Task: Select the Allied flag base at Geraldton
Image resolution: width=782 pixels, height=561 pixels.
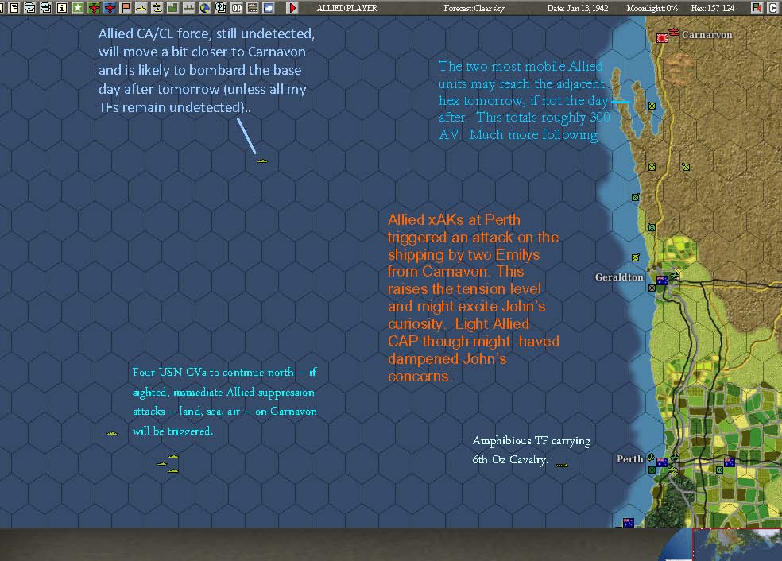Action: coord(662,280)
